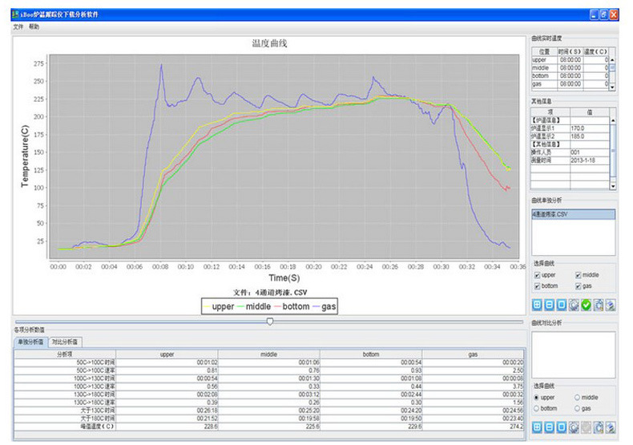Viewport: 633px width, 445px height.
Task: Click the blue square icon above the comparison panel
Action: tap(562, 305)
